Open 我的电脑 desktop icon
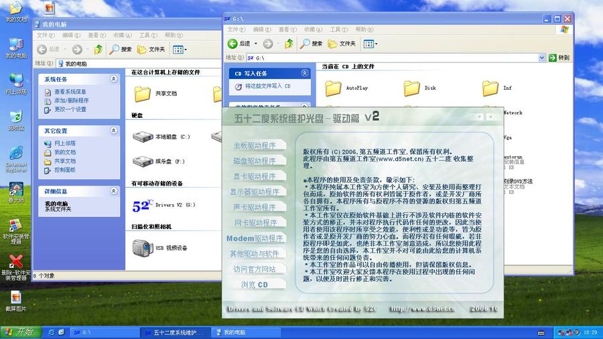Image resolution: width=603 pixels, height=339 pixels. coord(16,48)
